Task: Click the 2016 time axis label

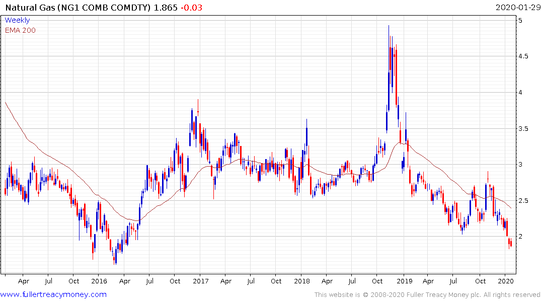Action: point(99,281)
